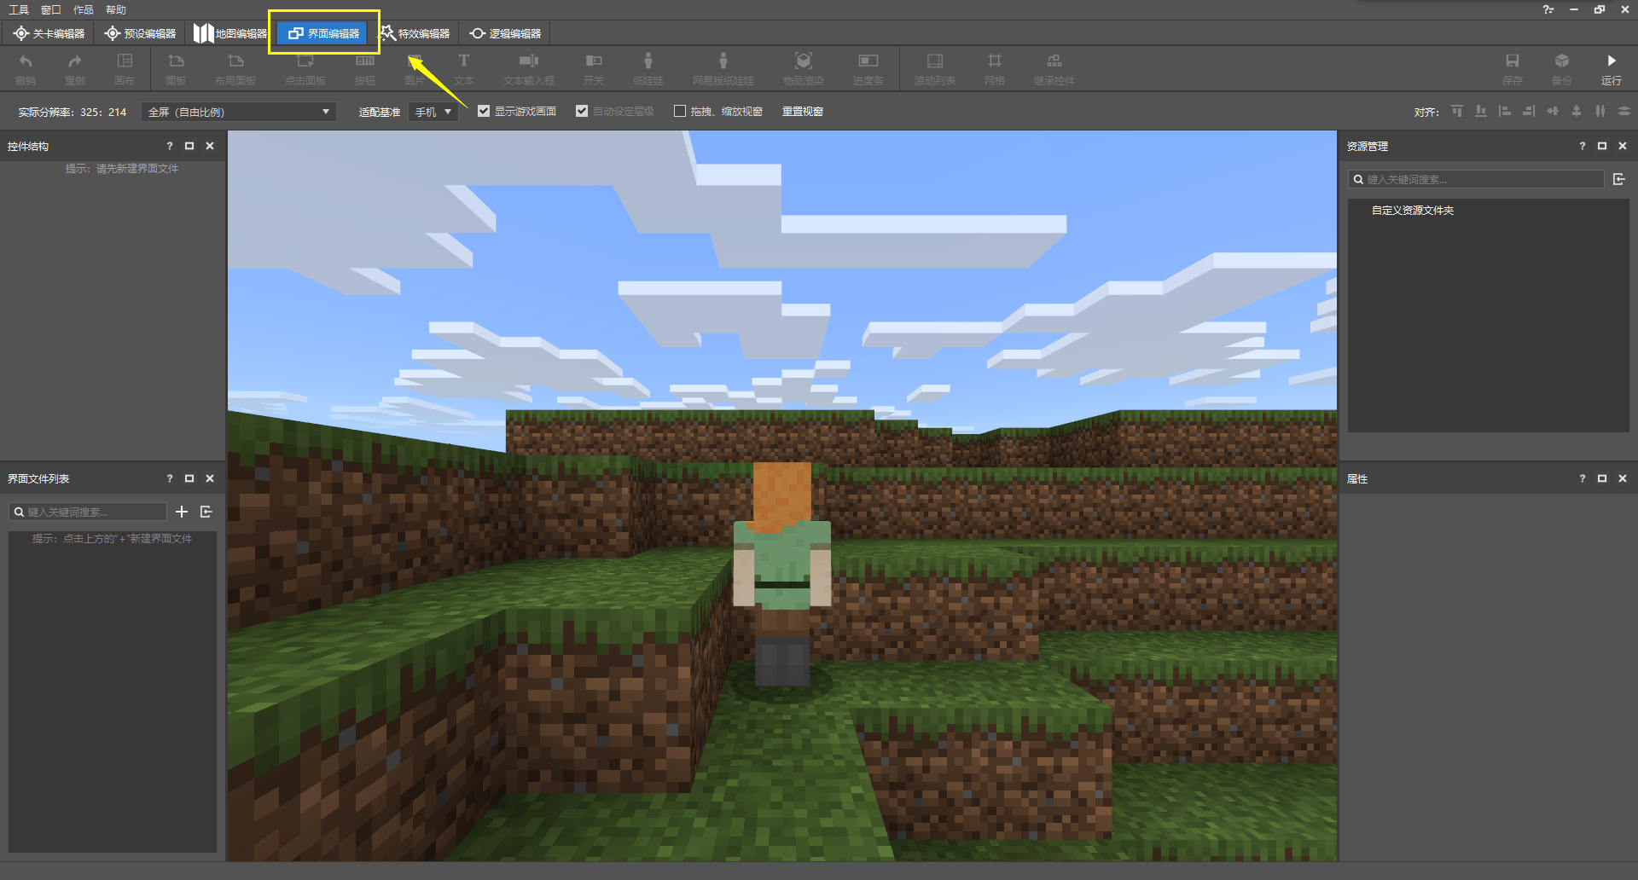
Task: Toggle the 显示游戏画面 checkbox
Action: (484, 112)
